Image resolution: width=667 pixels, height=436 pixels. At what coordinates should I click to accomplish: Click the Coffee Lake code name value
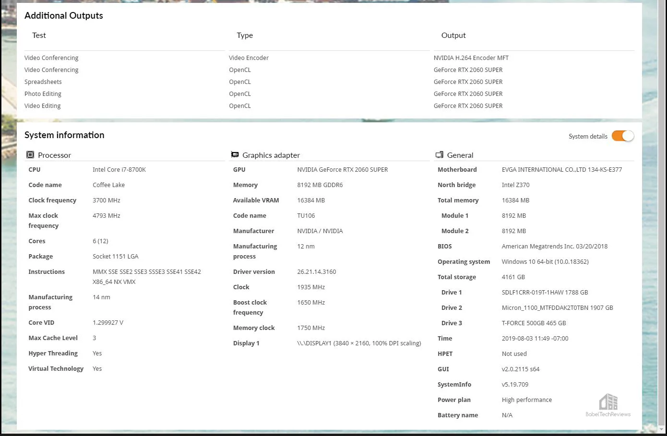click(x=108, y=185)
